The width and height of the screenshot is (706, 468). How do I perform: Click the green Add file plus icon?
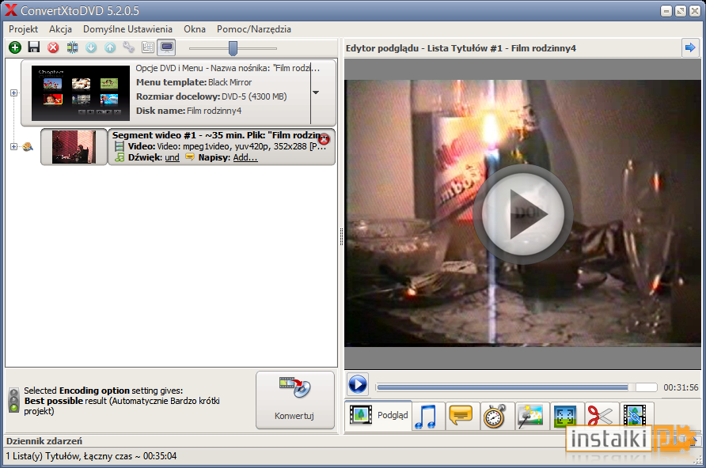tap(15, 47)
